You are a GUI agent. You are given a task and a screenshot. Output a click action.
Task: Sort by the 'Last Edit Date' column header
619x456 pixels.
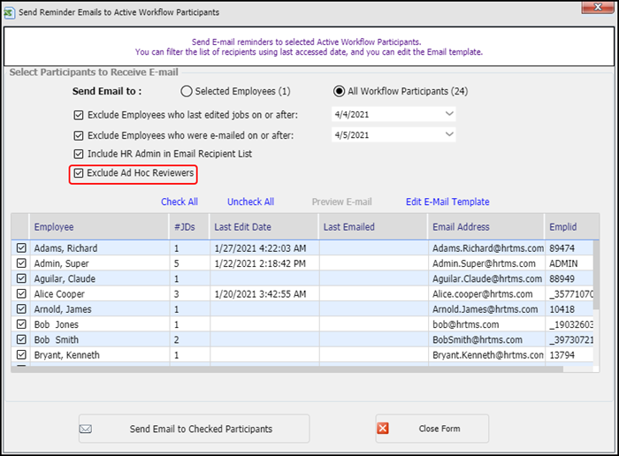click(242, 227)
